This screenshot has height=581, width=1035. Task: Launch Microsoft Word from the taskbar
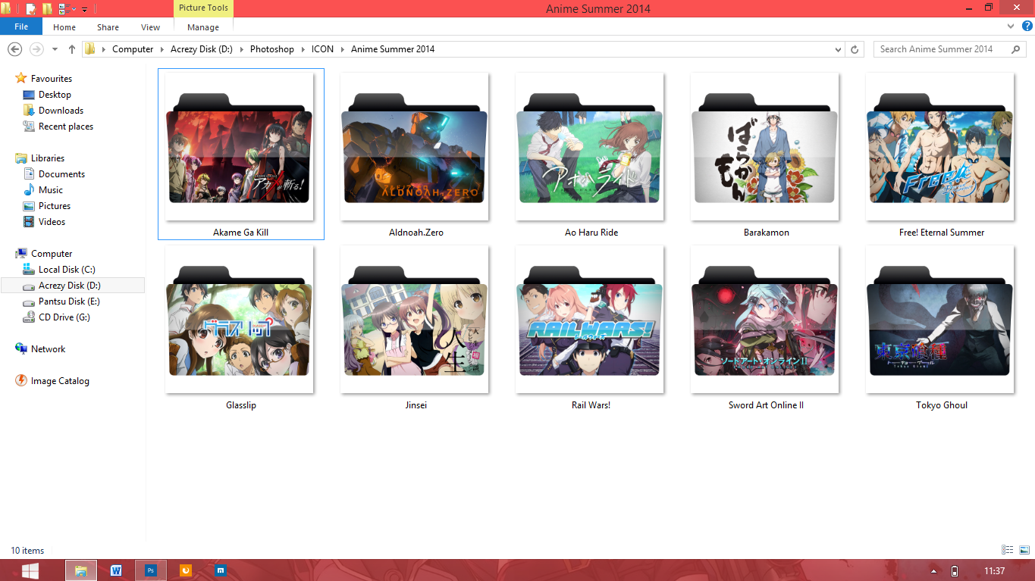[115, 570]
